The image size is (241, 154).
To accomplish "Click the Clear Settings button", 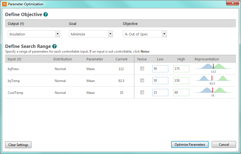I will (x=18, y=145).
